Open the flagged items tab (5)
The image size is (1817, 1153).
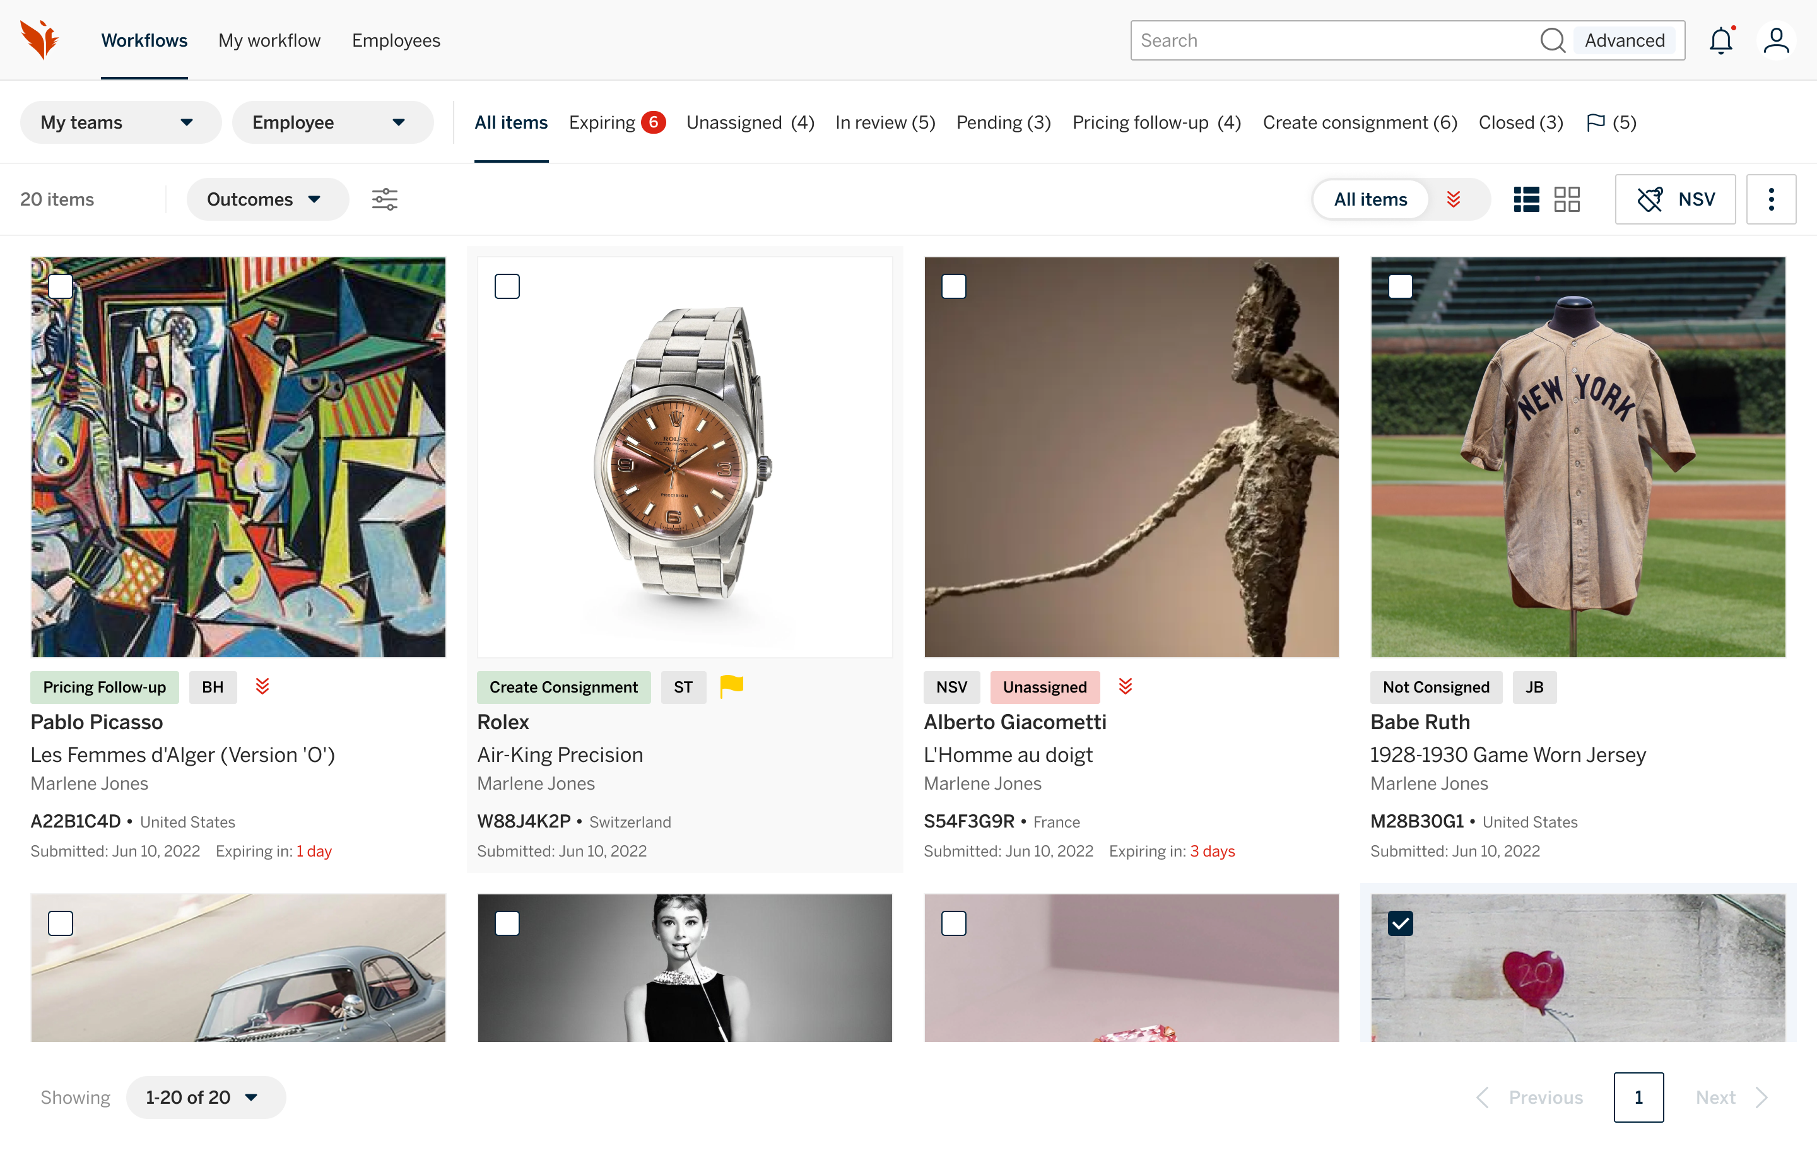(1611, 122)
